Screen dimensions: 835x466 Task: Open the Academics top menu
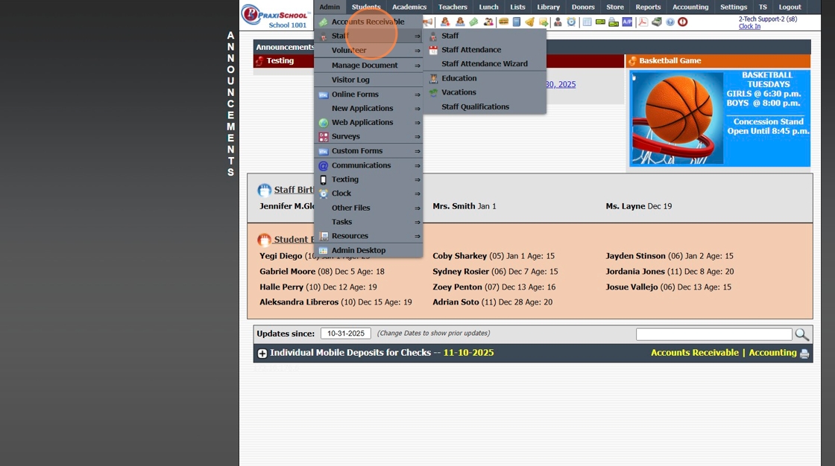[x=409, y=7]
